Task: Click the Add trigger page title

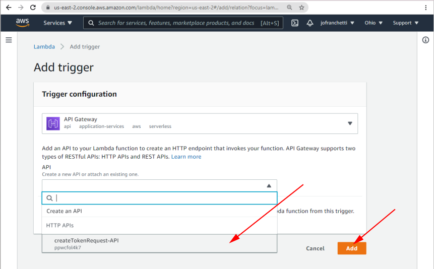Action: pyautogui.click(x=64, y=68)
